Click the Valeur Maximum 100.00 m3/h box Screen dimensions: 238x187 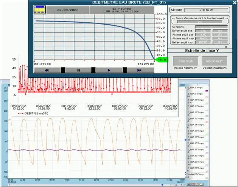[214, 61]
